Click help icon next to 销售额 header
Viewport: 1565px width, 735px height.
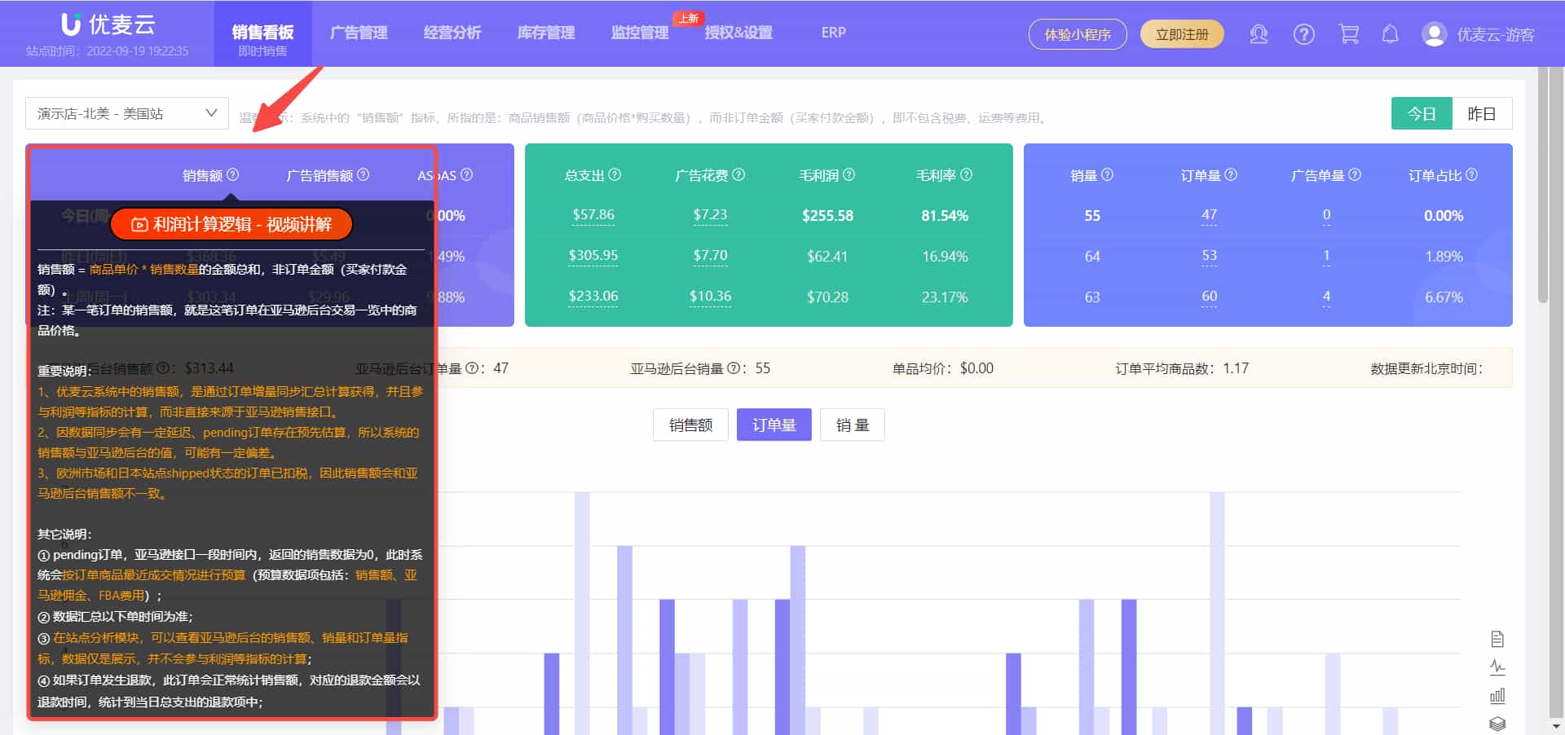coord(233,175)
